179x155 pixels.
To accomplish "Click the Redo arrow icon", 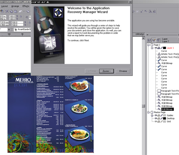I will 28,11.
